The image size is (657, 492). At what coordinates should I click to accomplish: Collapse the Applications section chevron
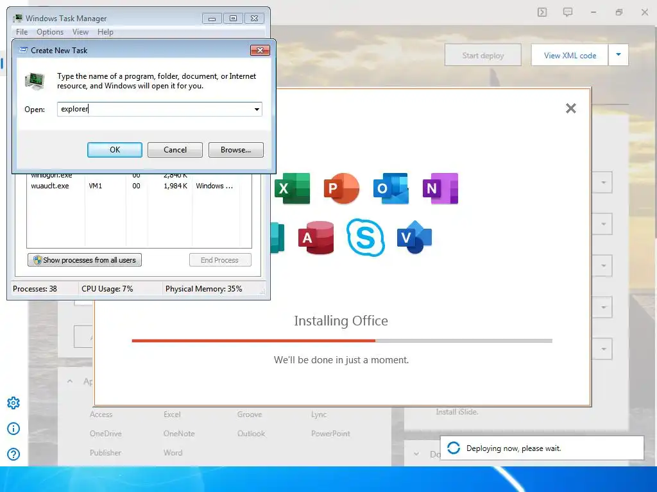(x=70, y=381)
